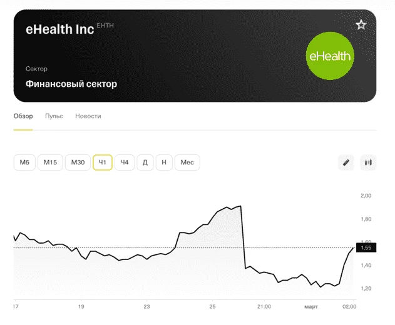Choose the Мес monthly timeframe

(x=187, y=162)
